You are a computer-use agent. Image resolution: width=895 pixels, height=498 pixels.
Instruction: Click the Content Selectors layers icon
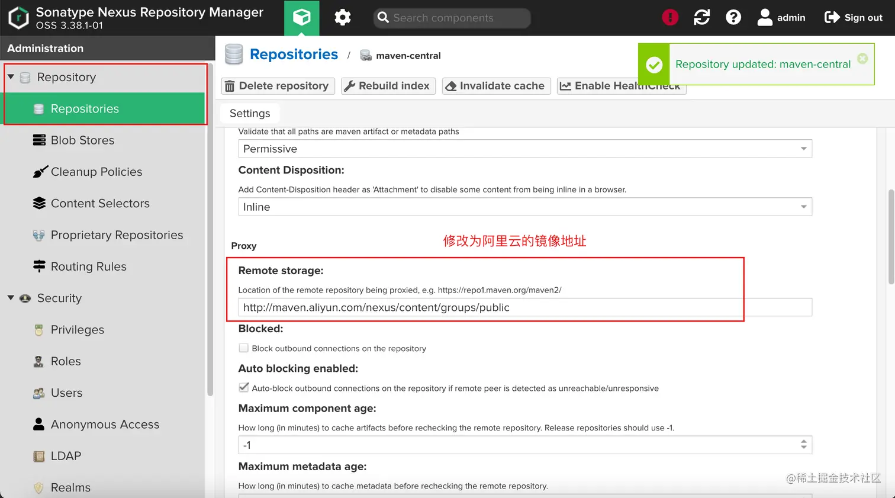click(x=39, y=203)
